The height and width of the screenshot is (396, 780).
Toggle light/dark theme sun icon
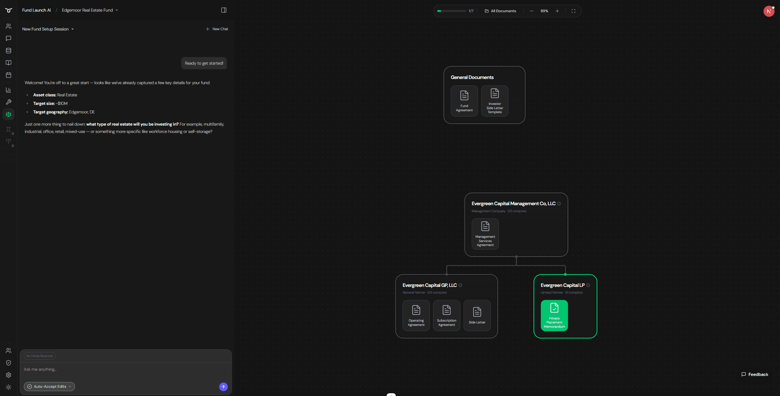coord(9,387)
